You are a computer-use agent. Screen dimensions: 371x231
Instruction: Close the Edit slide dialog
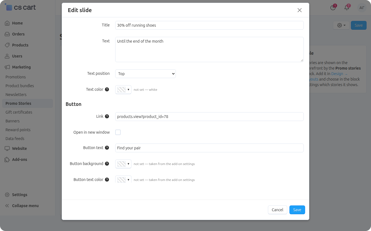click(300, 10)
